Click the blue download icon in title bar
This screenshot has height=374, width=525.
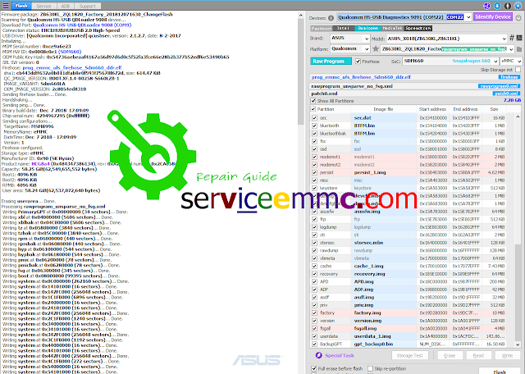click(497, 6)
